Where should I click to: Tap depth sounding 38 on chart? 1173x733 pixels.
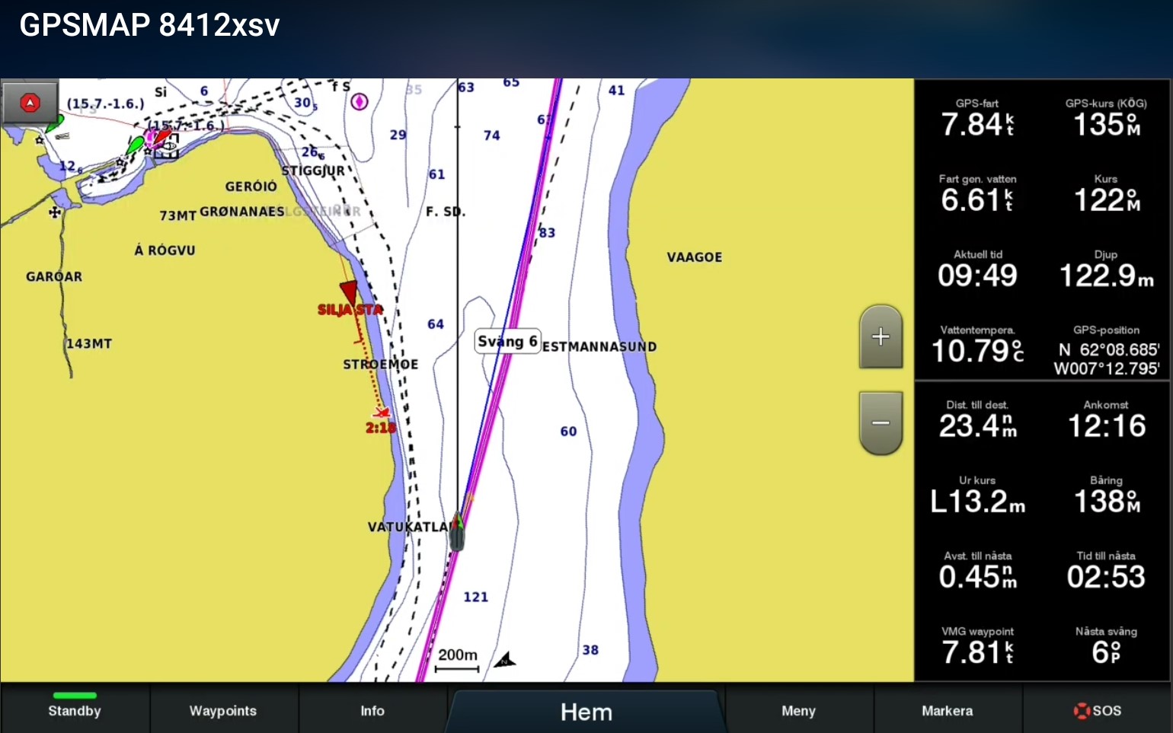point(590,650)
